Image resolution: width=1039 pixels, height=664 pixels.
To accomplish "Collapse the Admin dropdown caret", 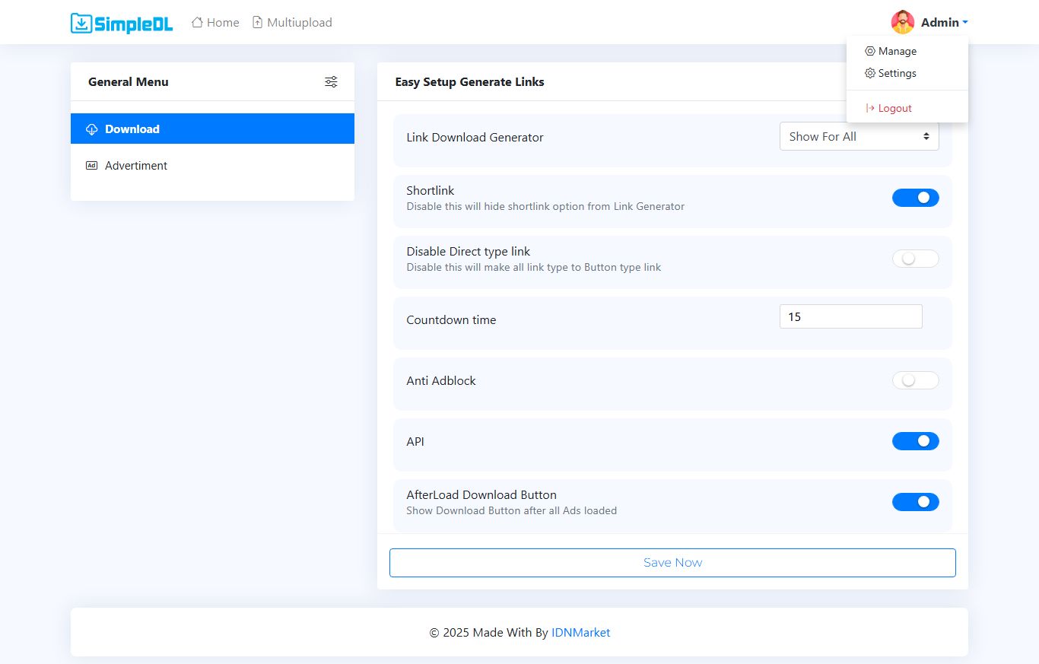I will (x=964, y=23).
